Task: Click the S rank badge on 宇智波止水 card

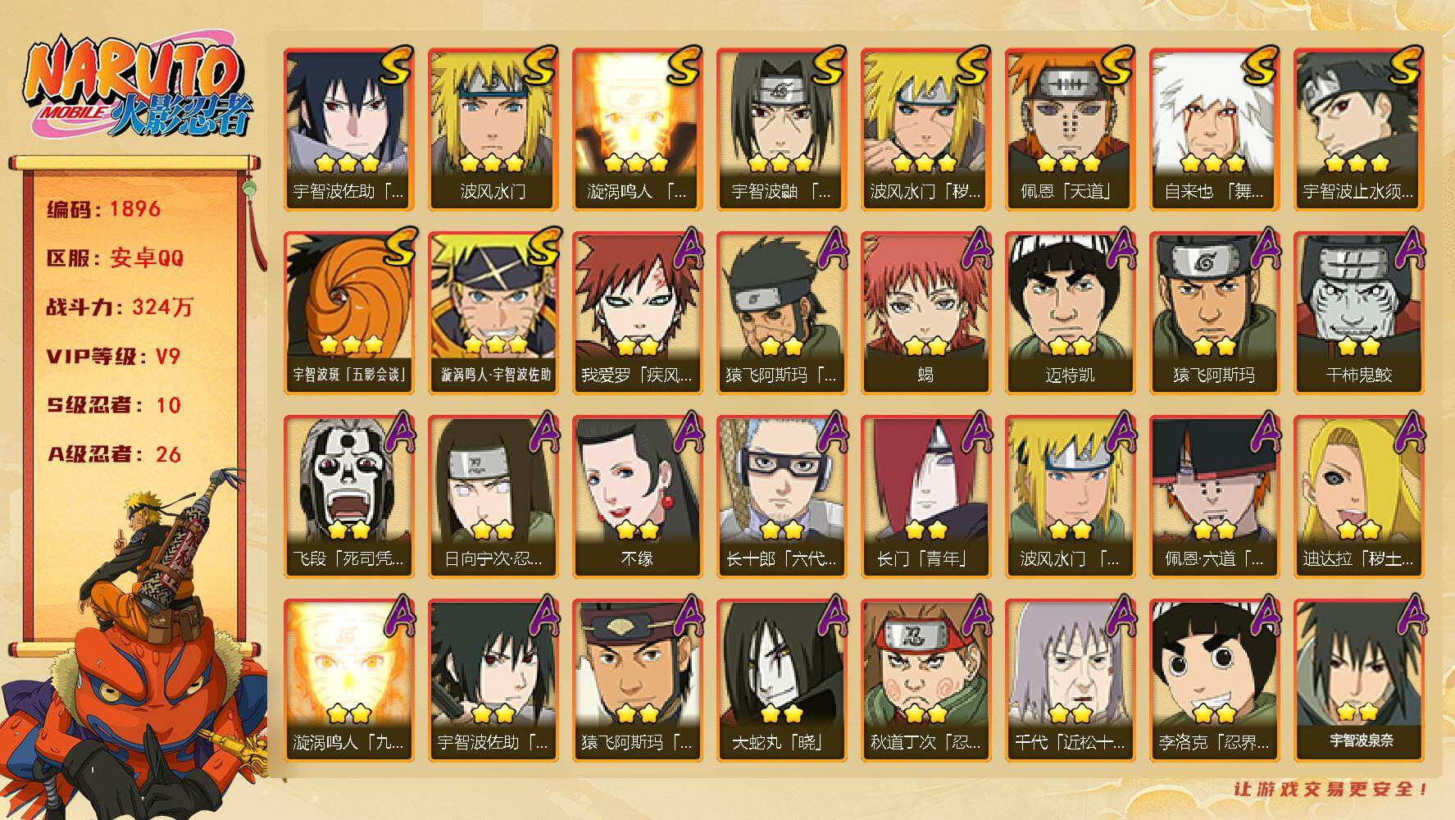Action: [x=1403, y=66]
